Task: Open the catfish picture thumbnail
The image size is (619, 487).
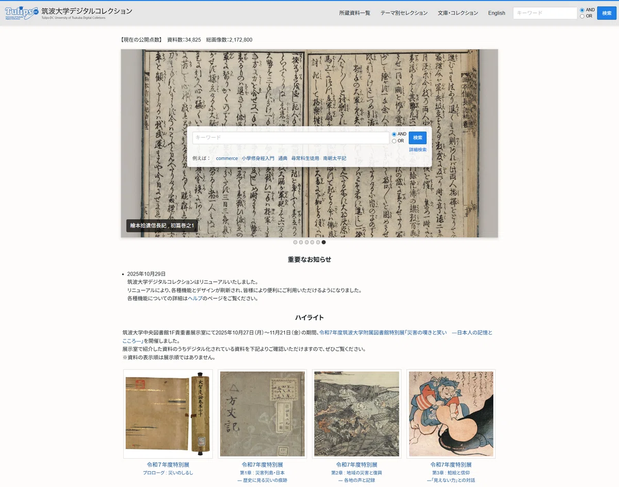Action: (451, 414)
